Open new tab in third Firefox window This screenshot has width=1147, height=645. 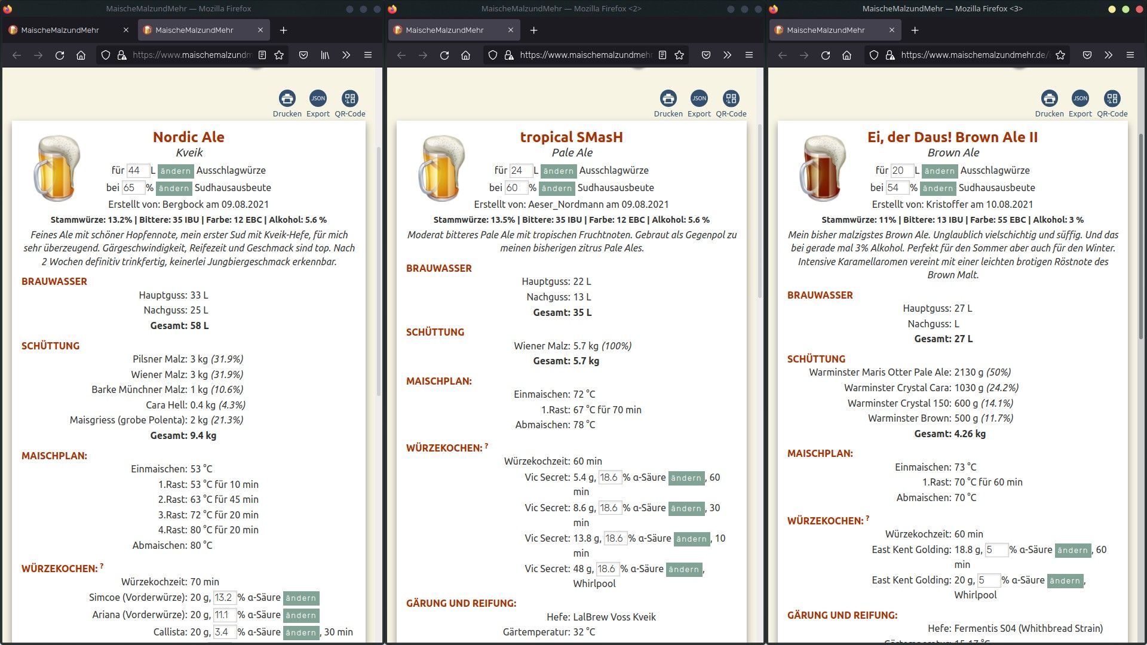click(915, 30)
